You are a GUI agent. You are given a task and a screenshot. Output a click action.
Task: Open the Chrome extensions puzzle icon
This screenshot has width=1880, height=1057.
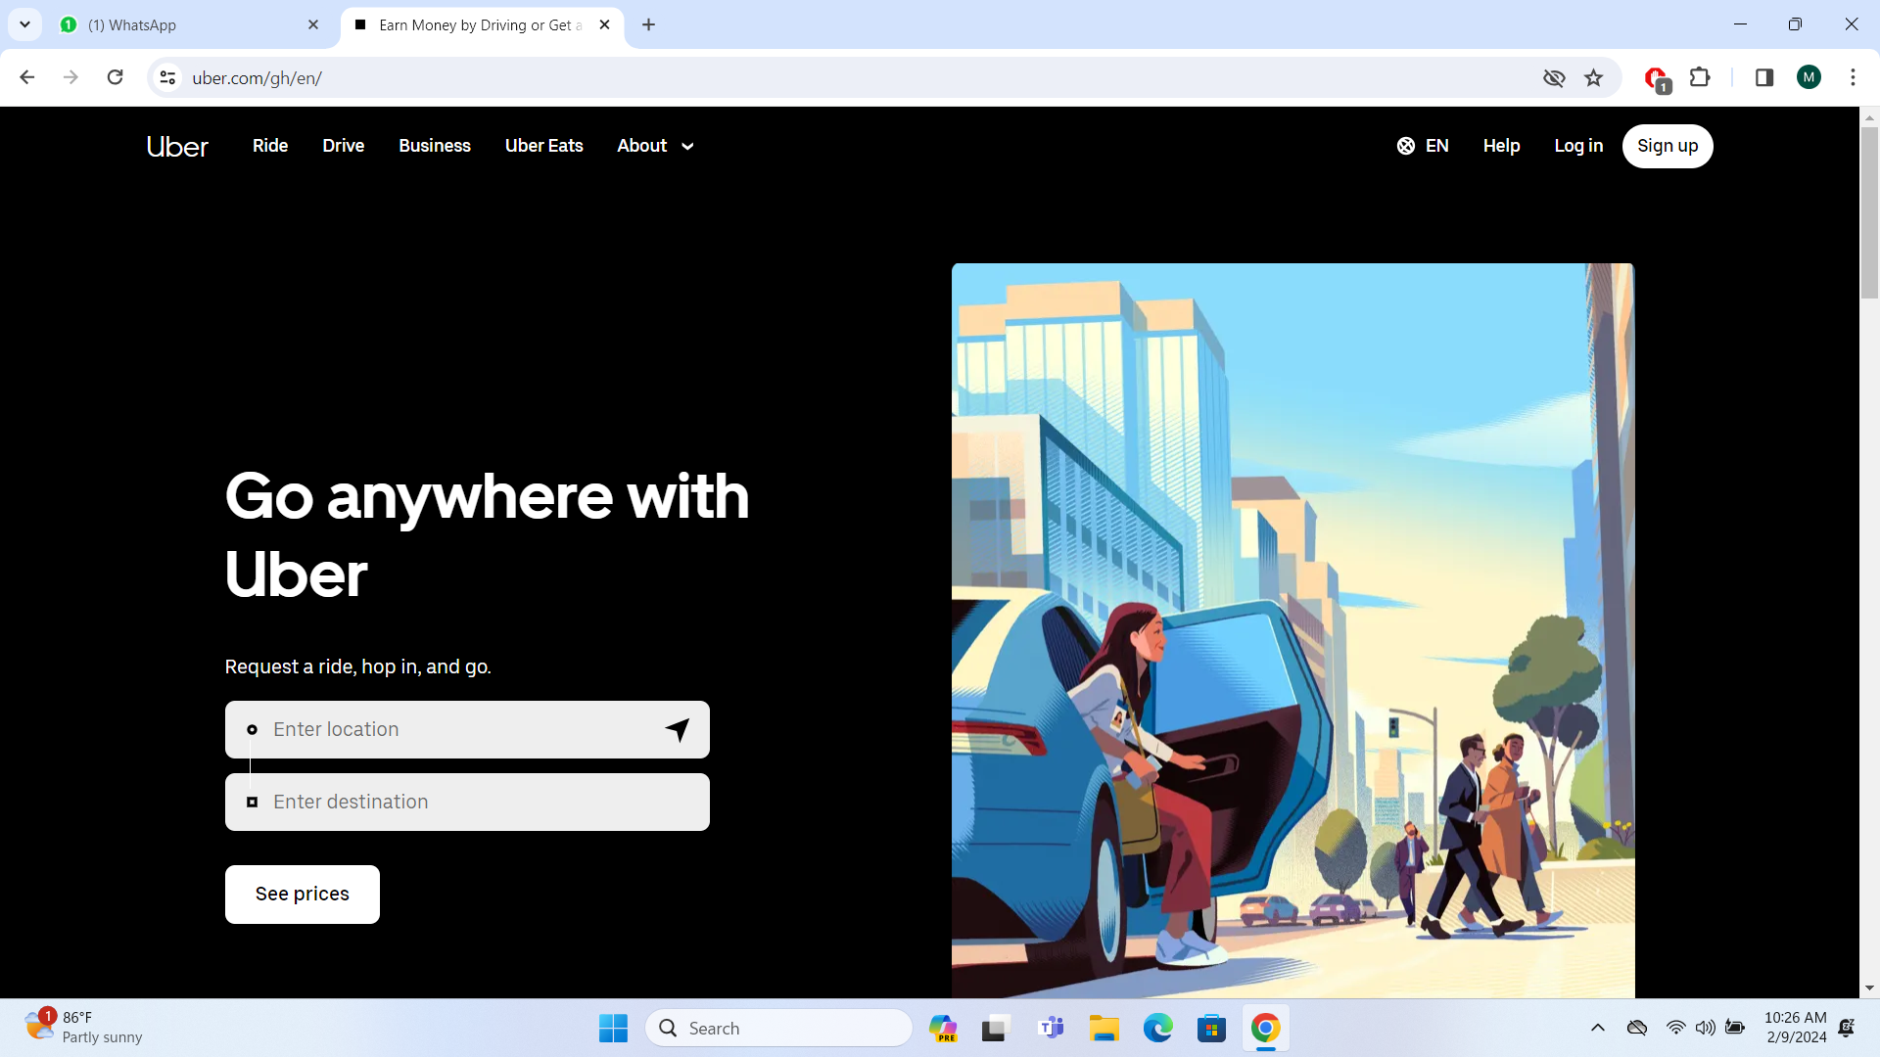[x=1700, y=78]
